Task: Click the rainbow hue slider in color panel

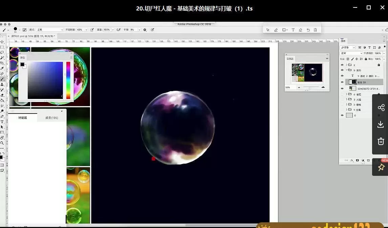Action: point(68,80)
